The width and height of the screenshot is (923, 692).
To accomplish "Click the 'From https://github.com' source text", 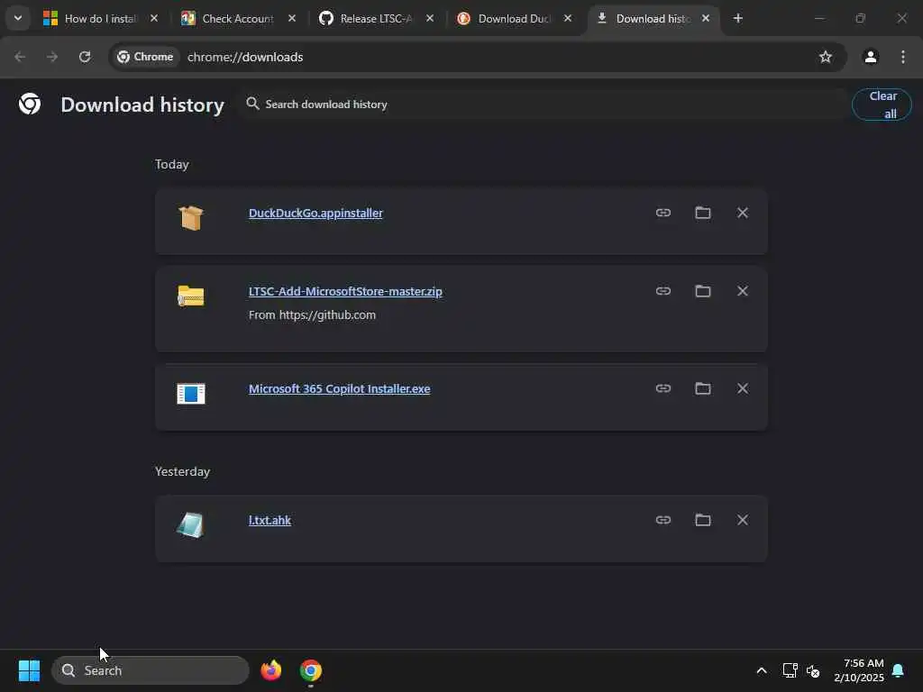I will coord(312,314).
